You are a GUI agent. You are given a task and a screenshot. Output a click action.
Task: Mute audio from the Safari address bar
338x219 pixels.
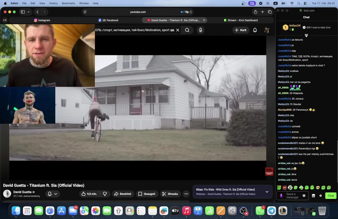point(182,12)
